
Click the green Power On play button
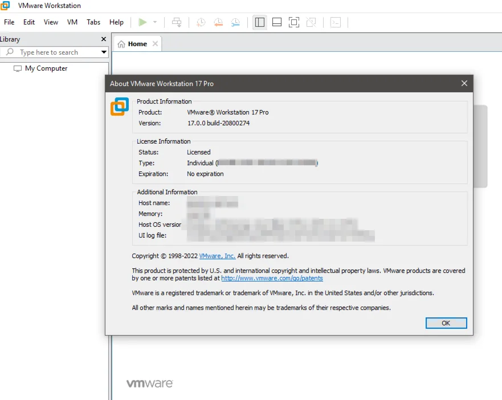(142, 22)
